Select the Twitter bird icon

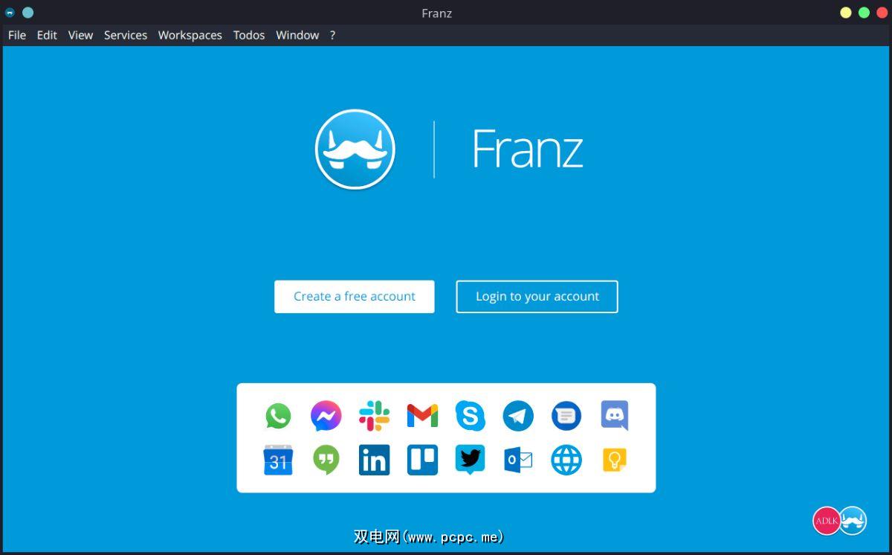470,461
